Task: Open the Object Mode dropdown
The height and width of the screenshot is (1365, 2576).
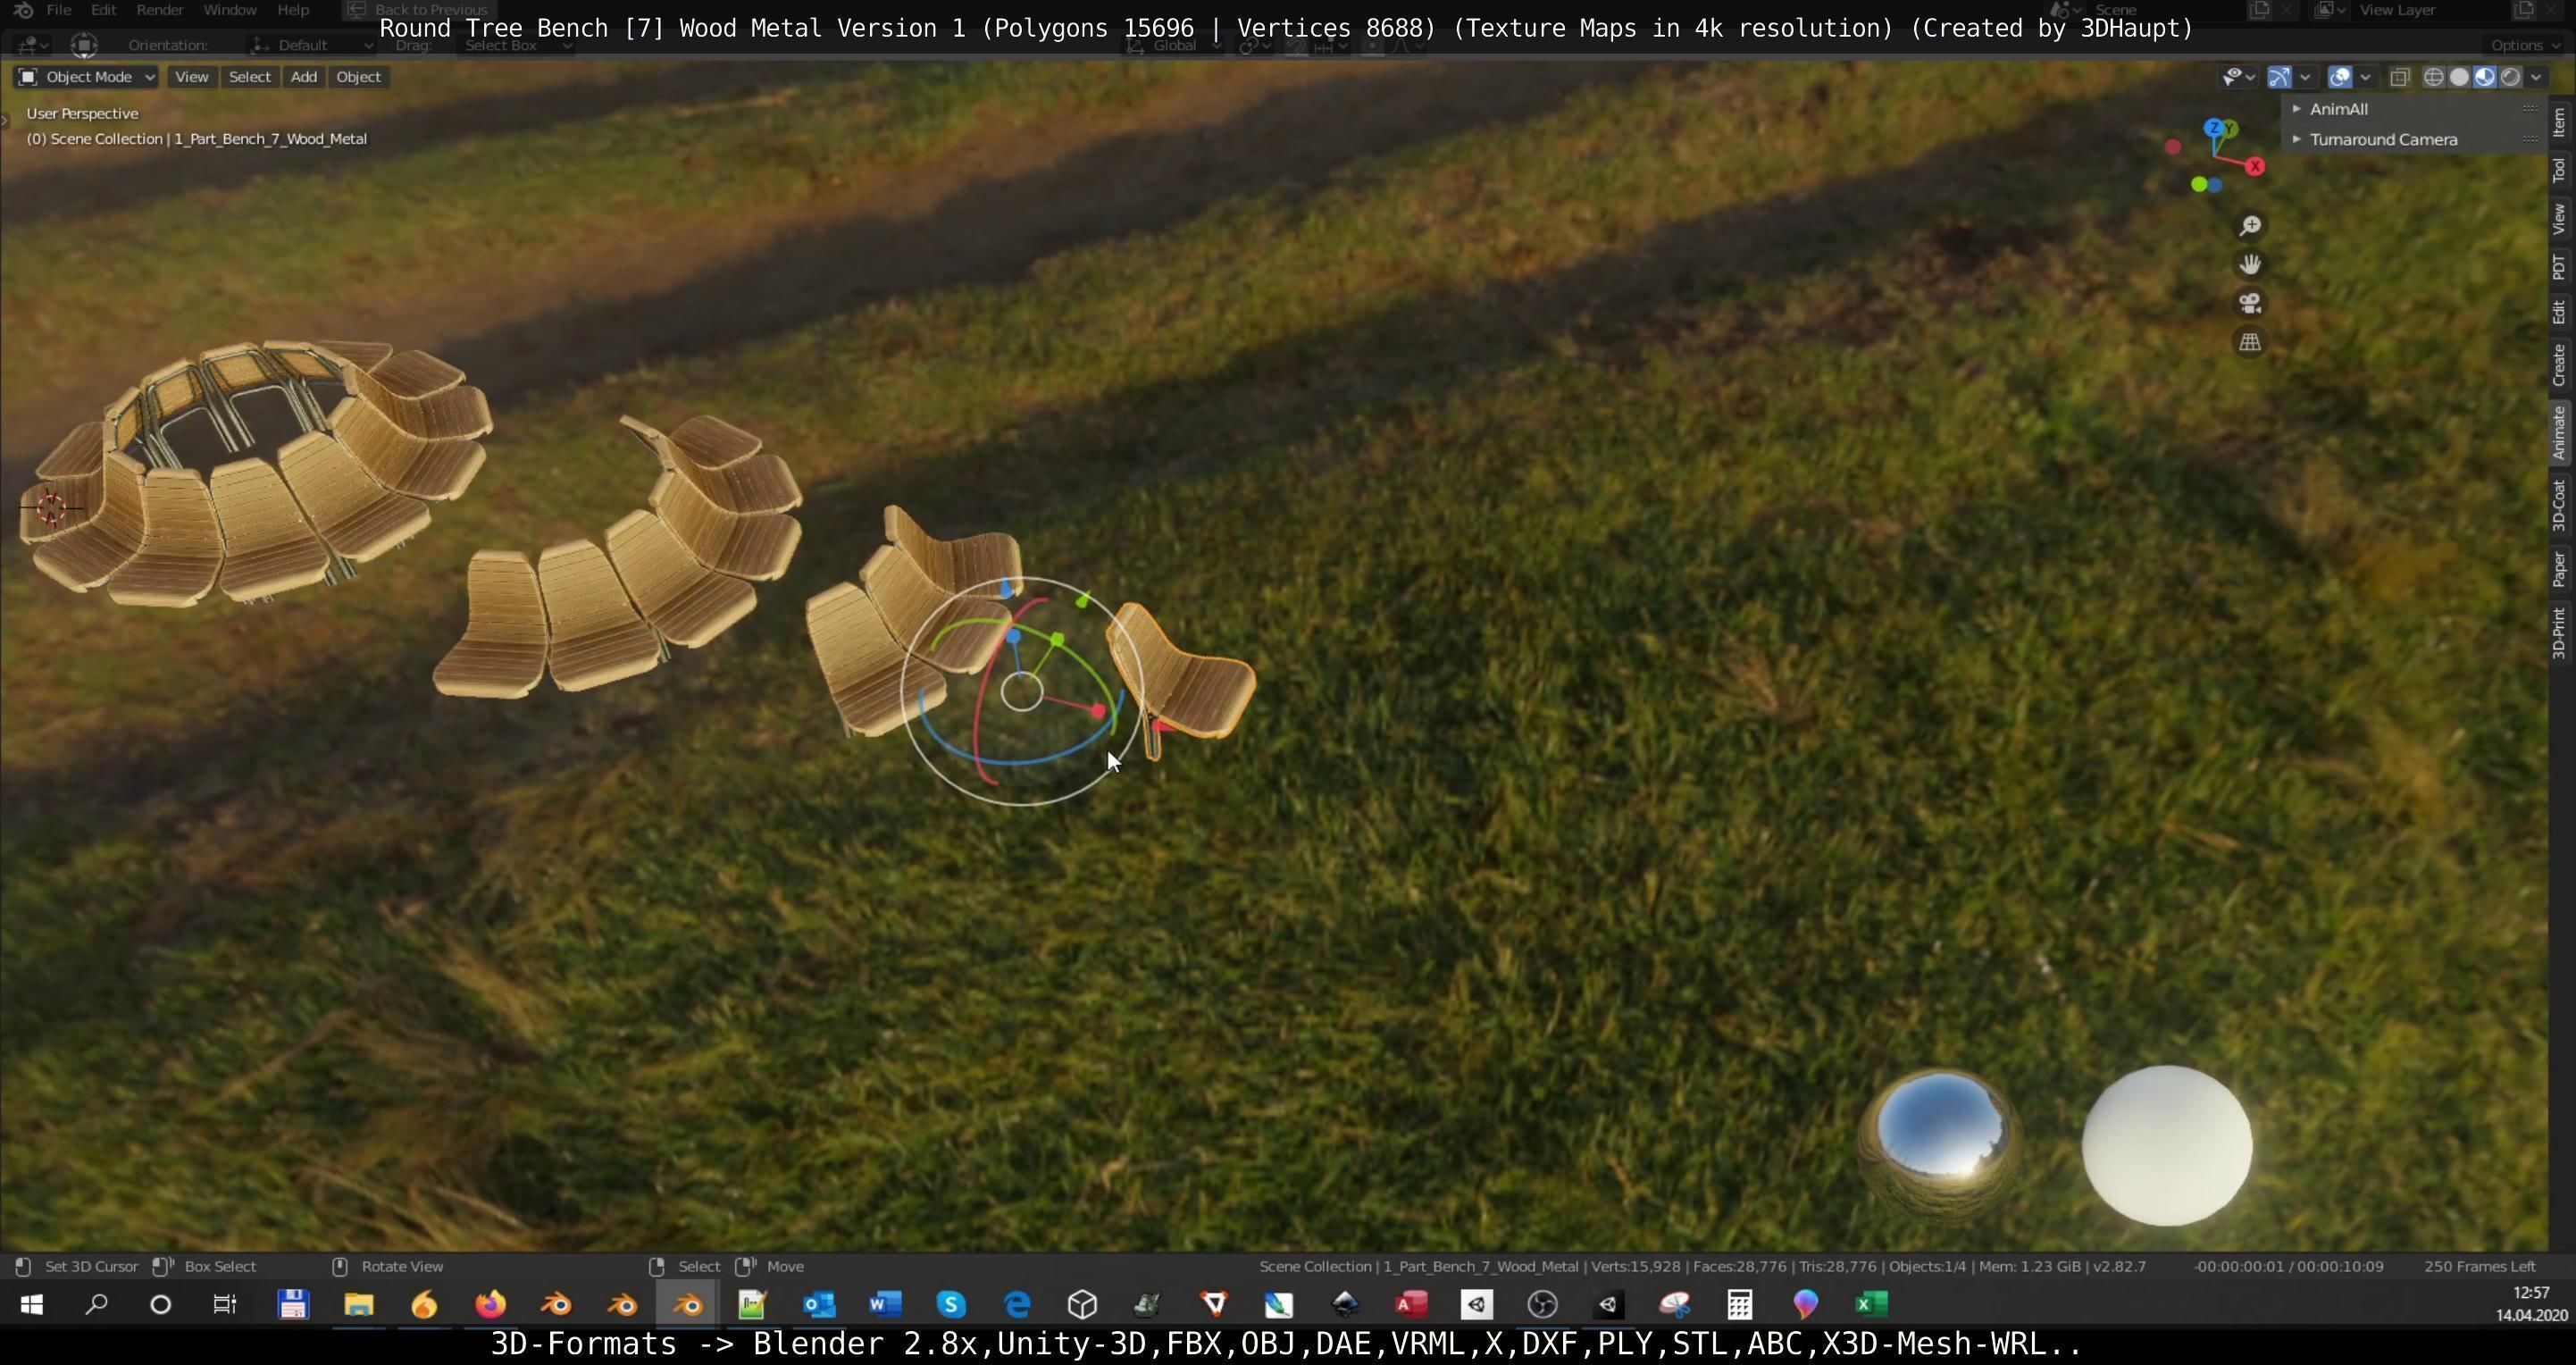Action: 87,77
